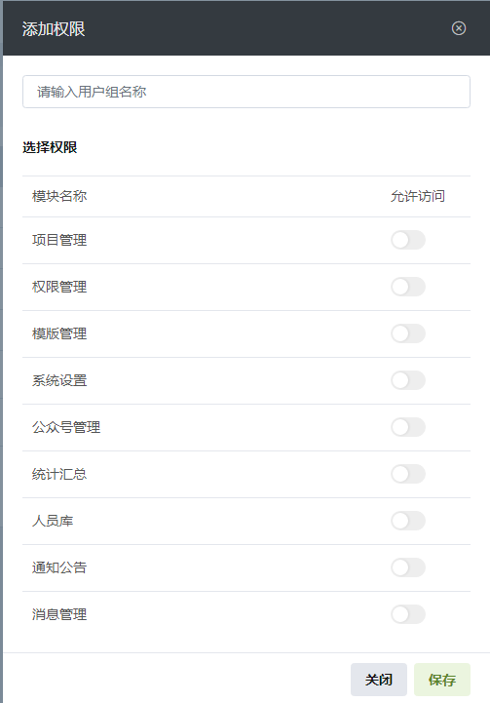Enable access toggle for 项目管理
This screenshot has width=490, height=703.
click(408, 240)
